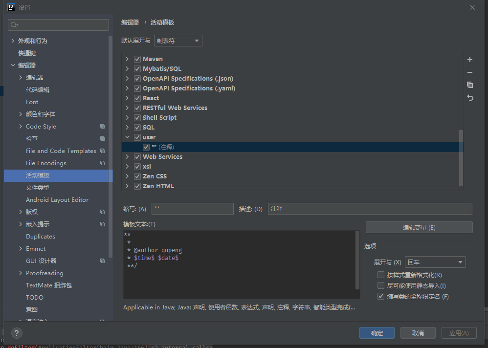Click the 缩写 abbreviation input field
This screenshot has height=348, width=488.
coord(193,209)
